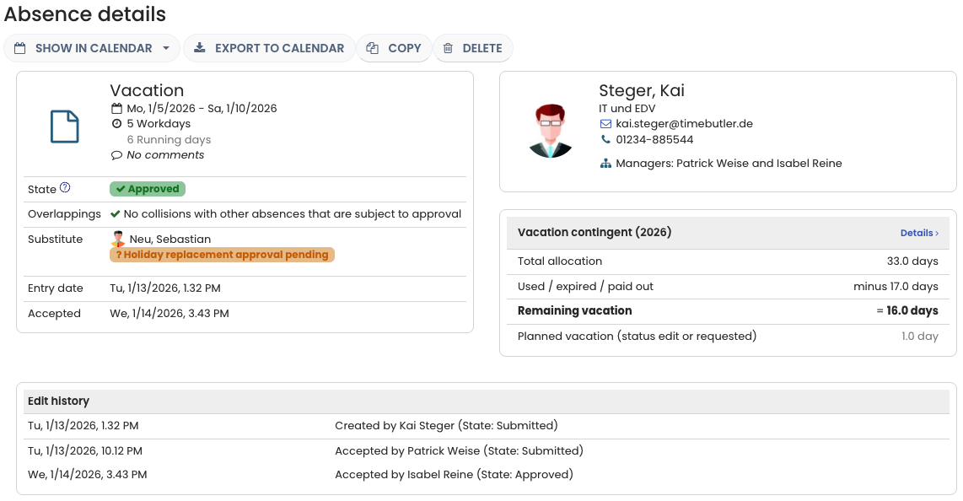Open help icon next to State
Screen dimensions: 963x501
[x=65, y=188]
